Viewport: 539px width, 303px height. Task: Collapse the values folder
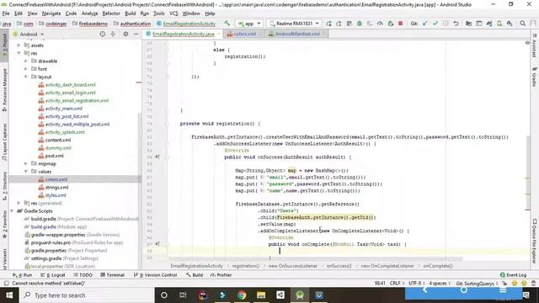pyautogui.click(x=26, y=172)
